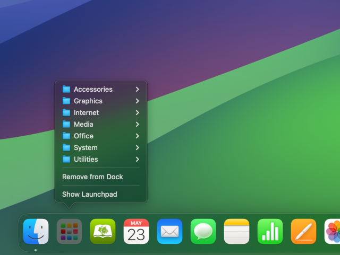
Task: Choose Media in the context menu
Action: (101, 124)
